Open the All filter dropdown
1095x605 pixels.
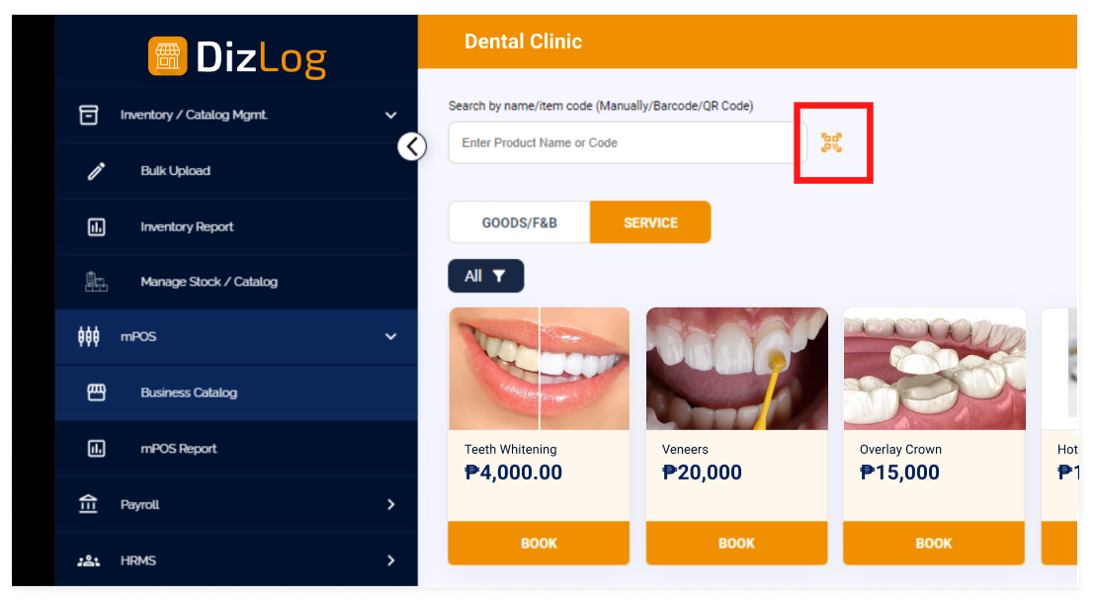485,276
